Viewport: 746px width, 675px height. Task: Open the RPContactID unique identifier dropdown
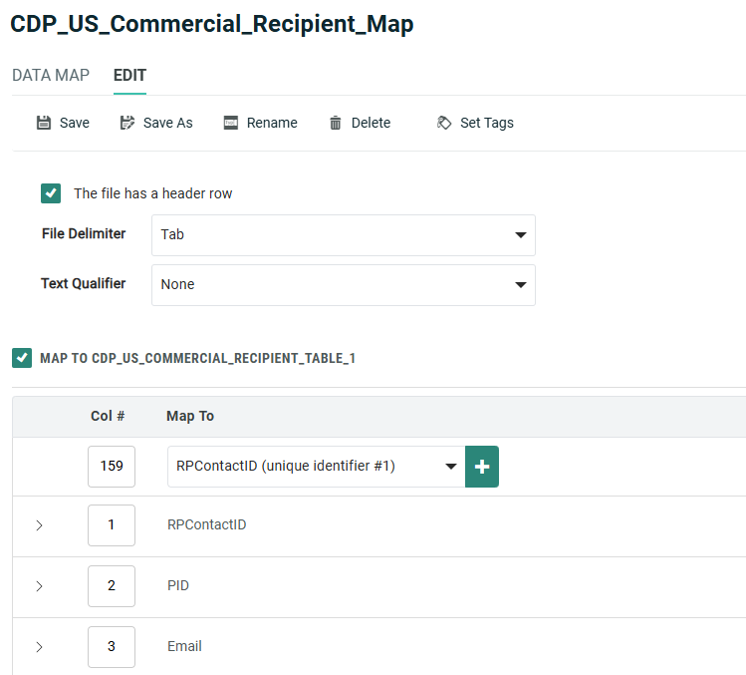[316, 467]
